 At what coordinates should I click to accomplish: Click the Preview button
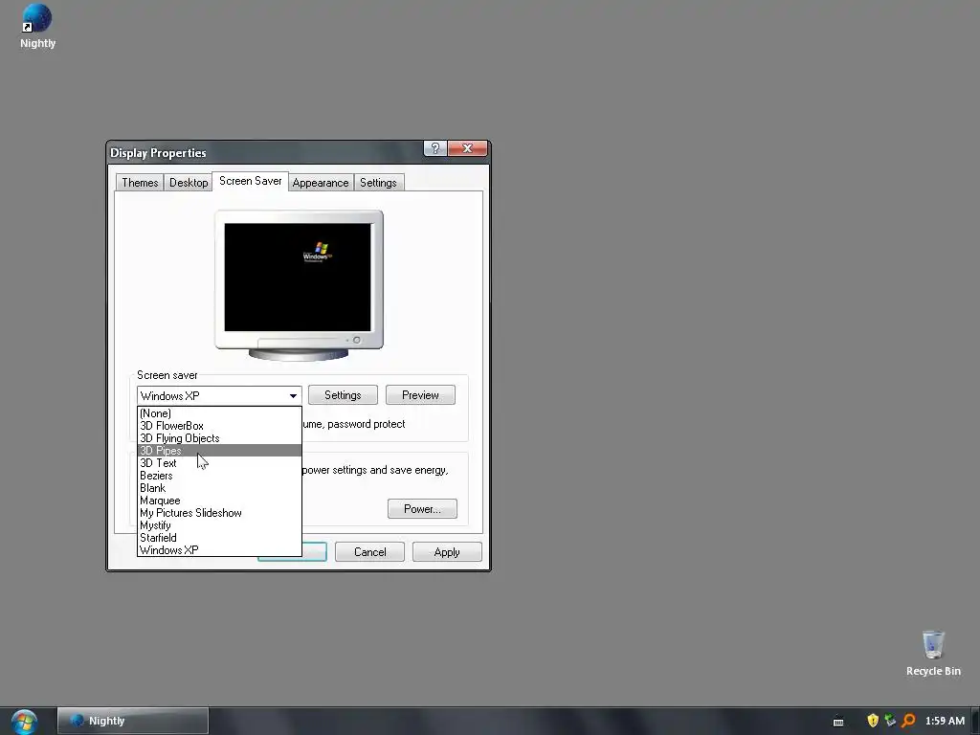click(420, 395)
